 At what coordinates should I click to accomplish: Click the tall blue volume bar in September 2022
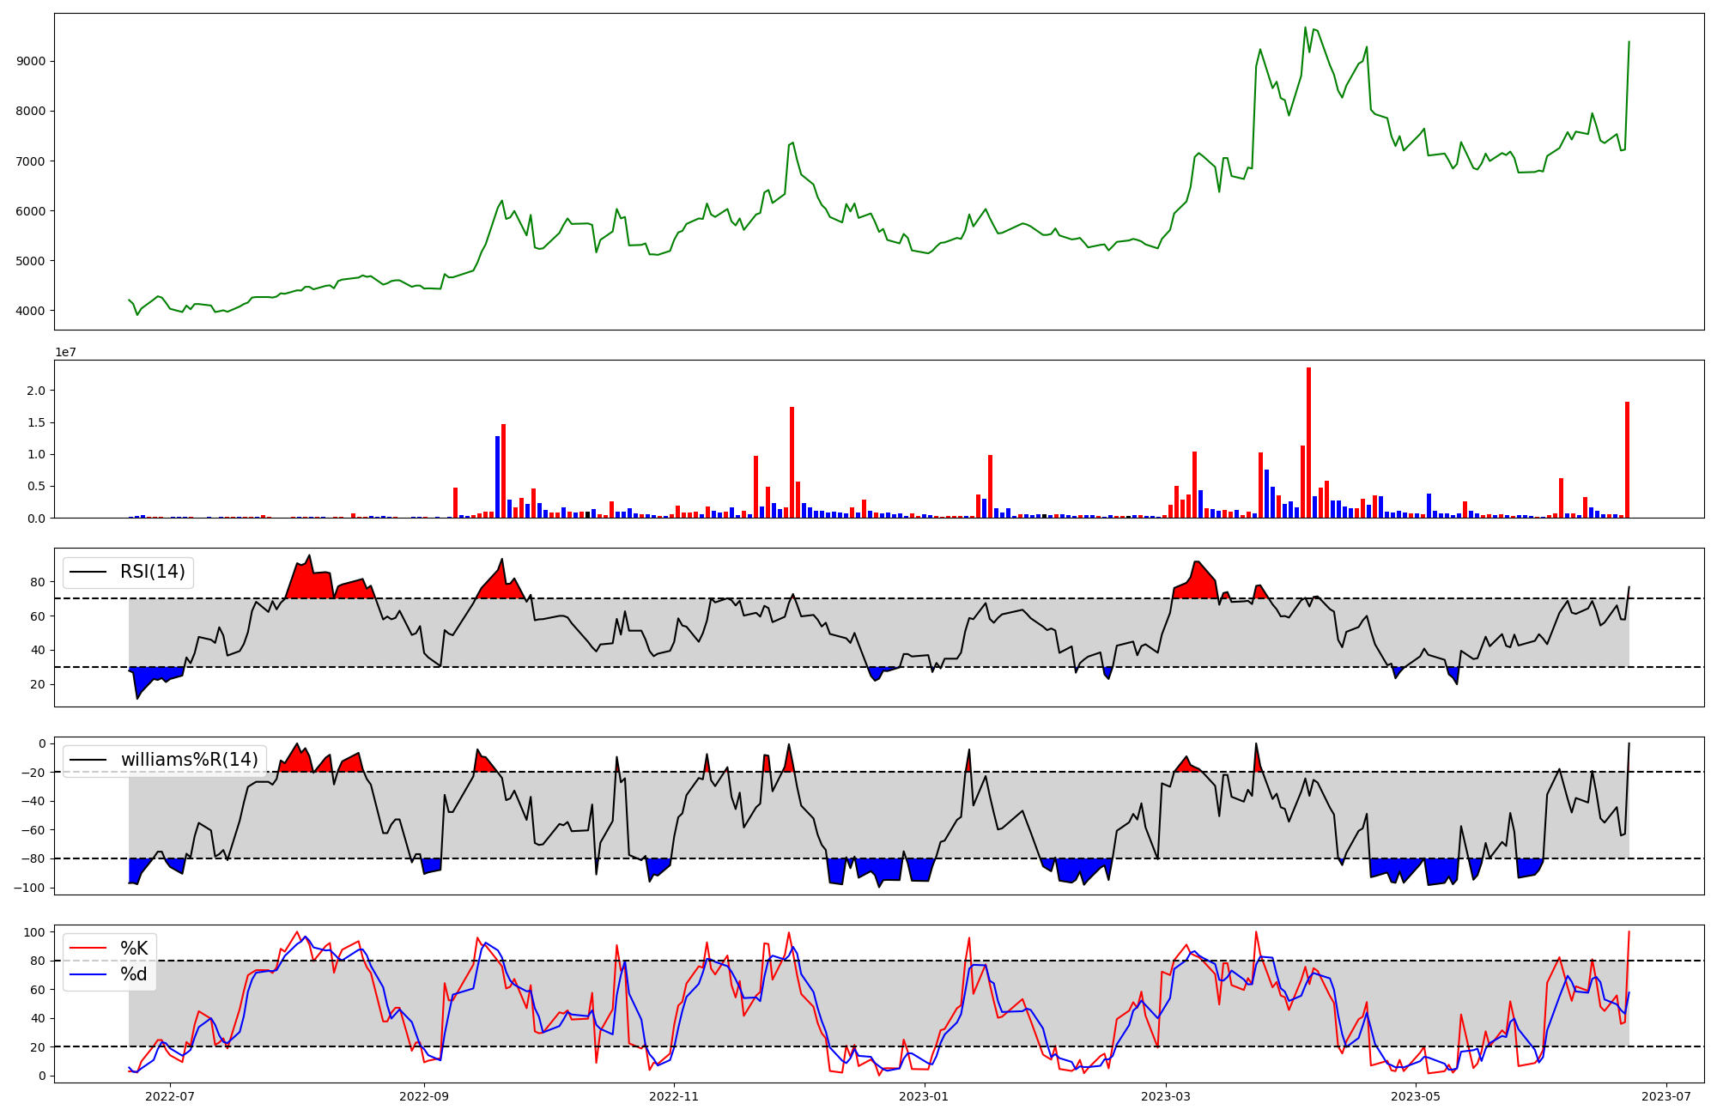pos(497,477)
